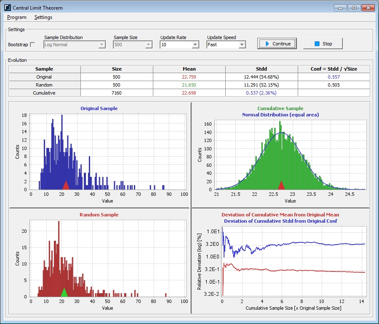Open the Settings menu
379x324 pixels.
point(43,17)
